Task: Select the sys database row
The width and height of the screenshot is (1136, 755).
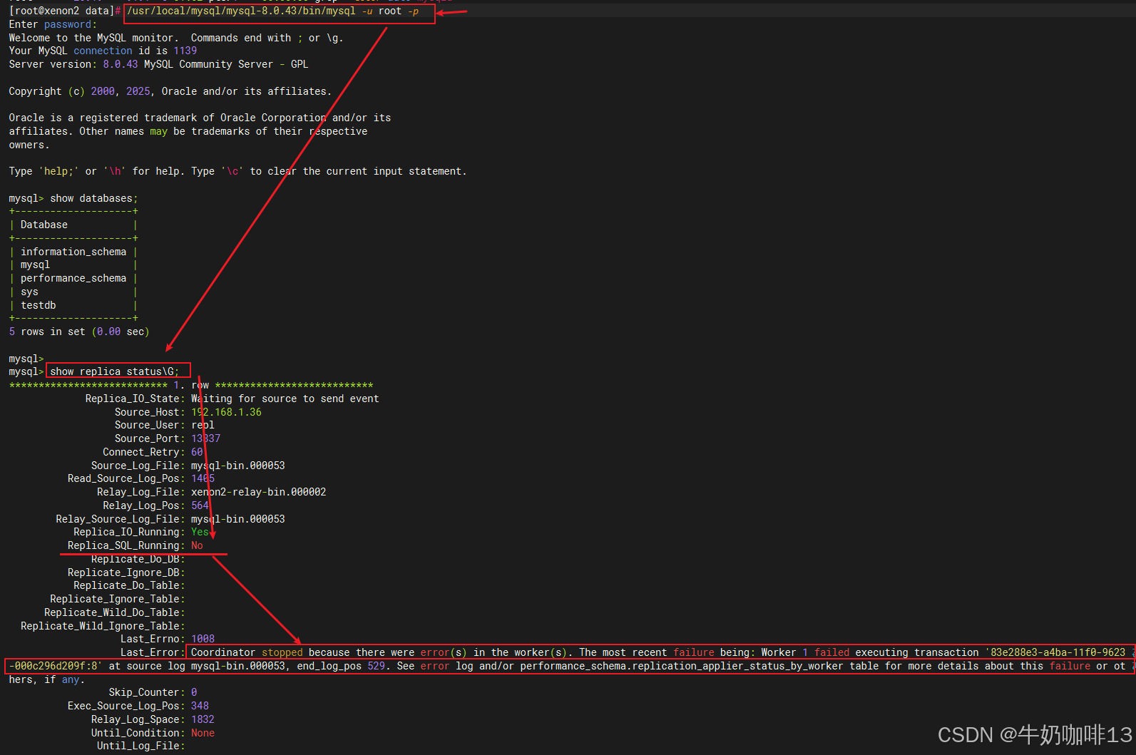Action: coord(73,292)
